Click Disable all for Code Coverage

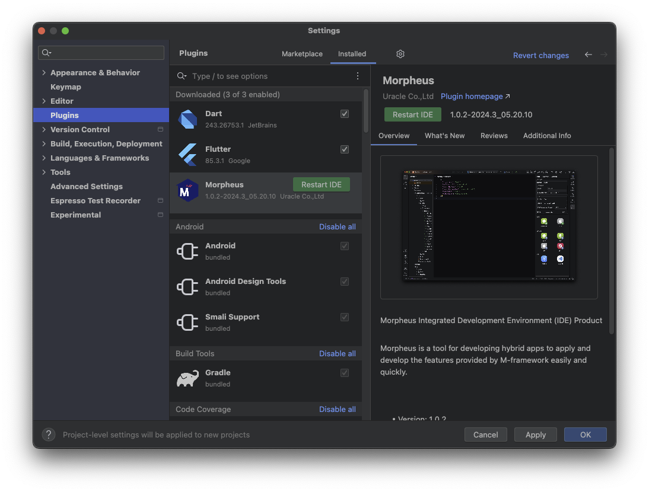tap(338, 410)
